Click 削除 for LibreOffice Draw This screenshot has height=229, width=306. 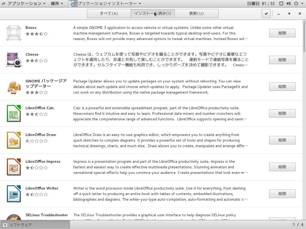pyautogui.click(x=282, y=140)
